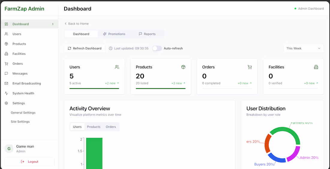The image size is (330, 169).
Task: Click the Facilities building icon in sidebar
Action: [x=6, y=54]
